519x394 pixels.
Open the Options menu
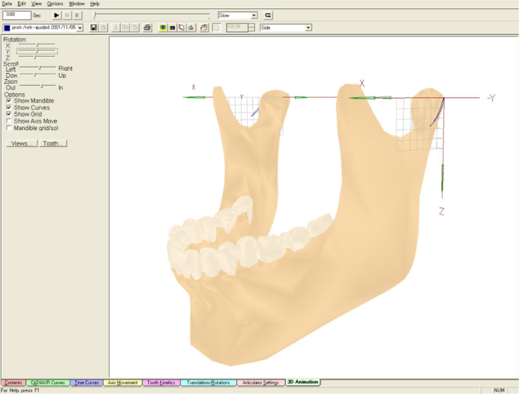55,4
